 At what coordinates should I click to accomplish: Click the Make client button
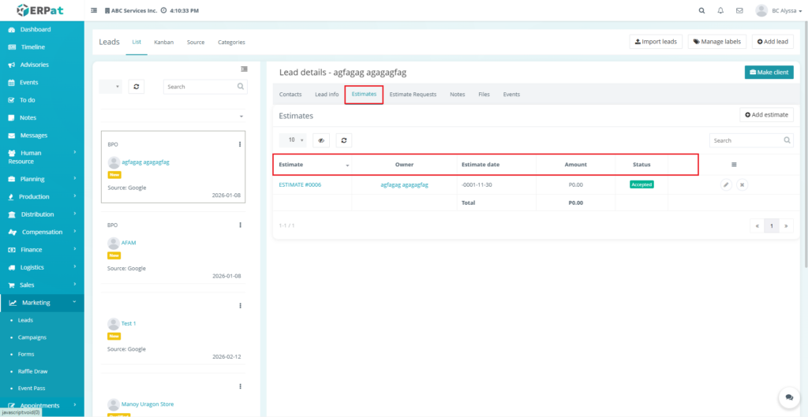pyautogui.click(x=769, y=73)
